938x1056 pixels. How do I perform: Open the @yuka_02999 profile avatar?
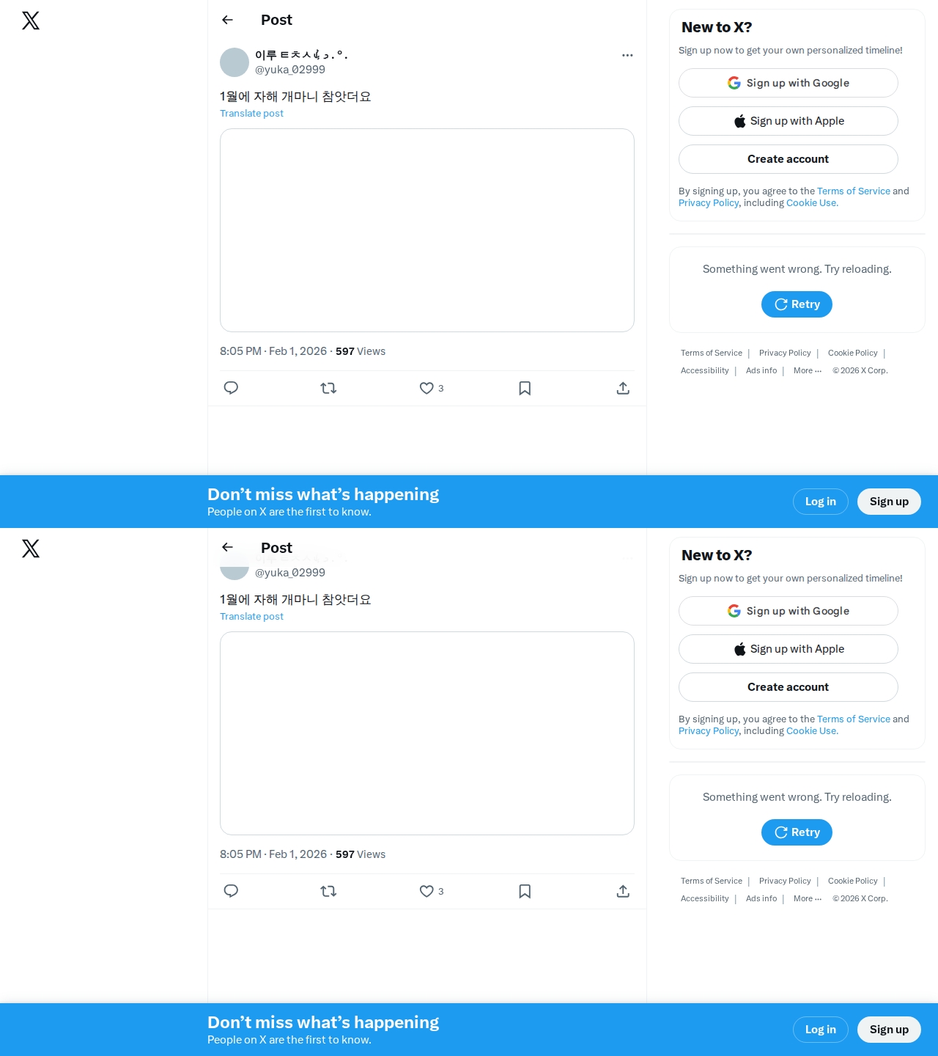pos(234,62)
